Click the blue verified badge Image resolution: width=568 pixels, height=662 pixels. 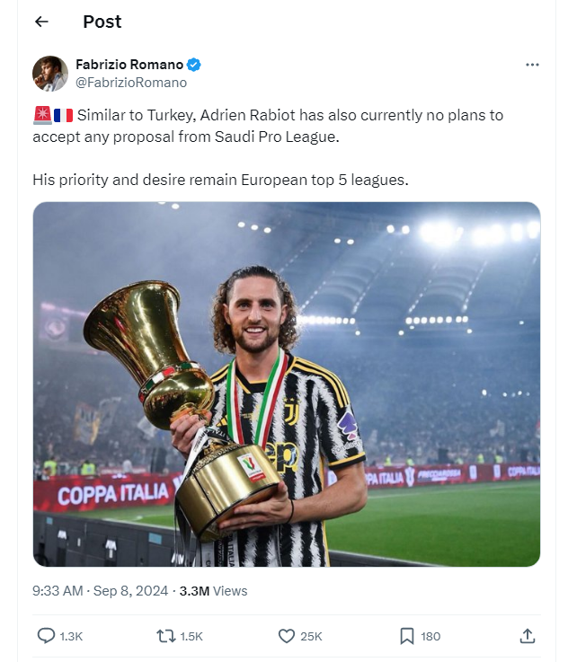point(193,65)
